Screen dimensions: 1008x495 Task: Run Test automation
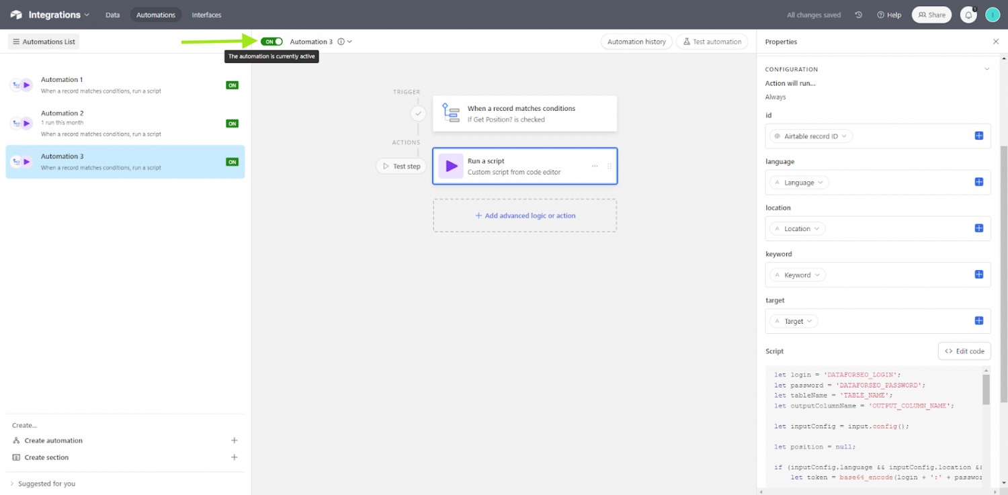pos(712,41)
